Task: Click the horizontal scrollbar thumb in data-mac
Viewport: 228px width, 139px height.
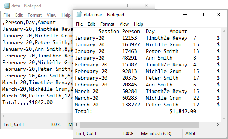Action: coord(140,125)
